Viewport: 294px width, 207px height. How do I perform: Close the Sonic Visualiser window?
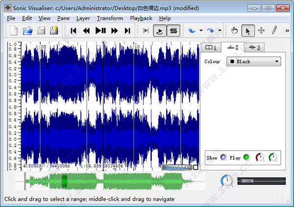[x=283, y=8]
